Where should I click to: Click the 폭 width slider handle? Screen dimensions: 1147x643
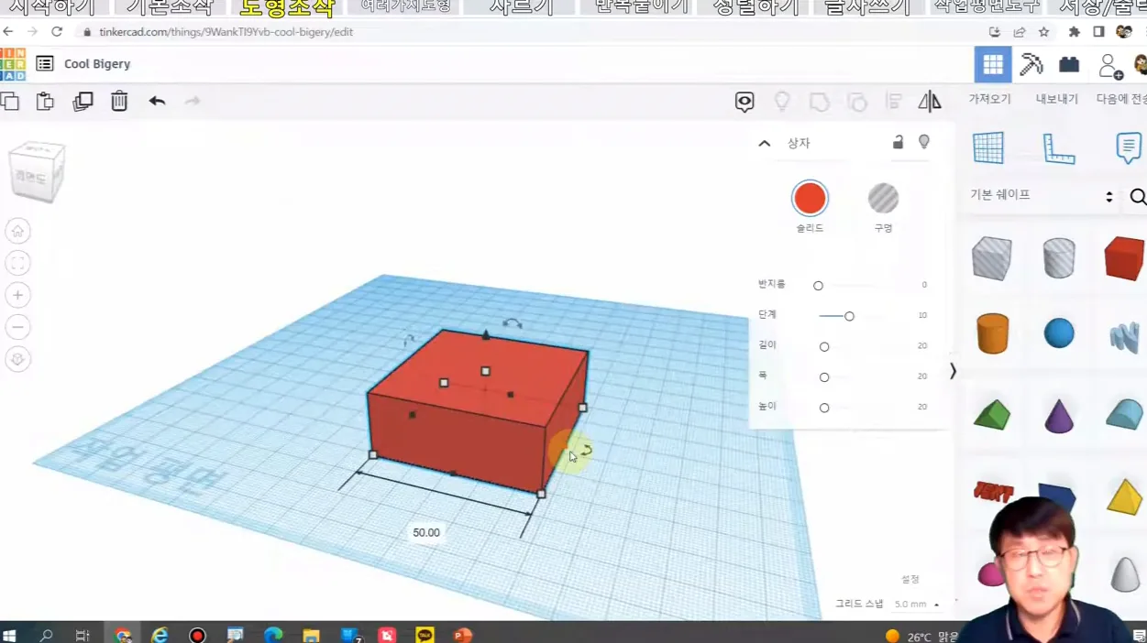point(824,377)
